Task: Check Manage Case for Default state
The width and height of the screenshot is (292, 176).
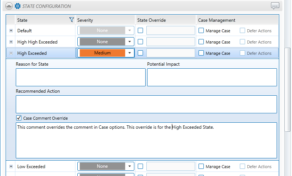Action: click(x=201, y=30)
